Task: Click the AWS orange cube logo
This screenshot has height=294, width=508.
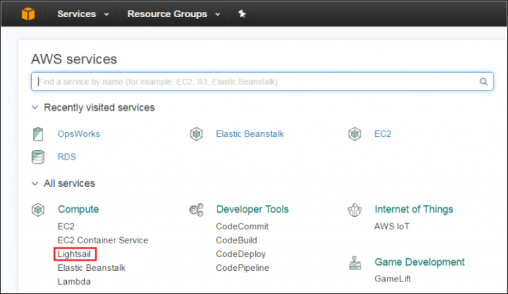Action: pyautogui.click(x=27, y=14)
